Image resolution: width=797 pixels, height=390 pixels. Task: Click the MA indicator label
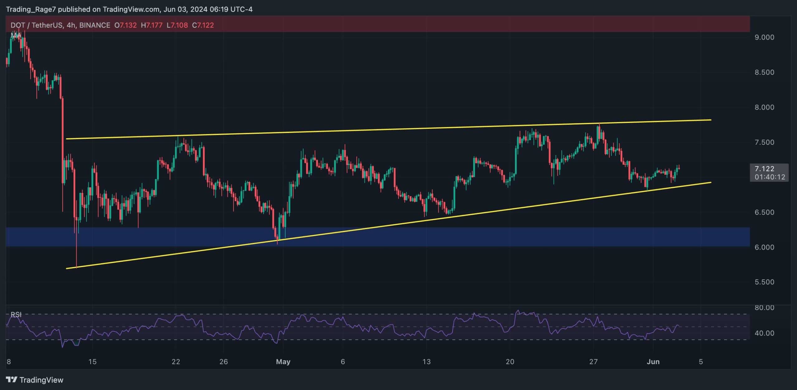(16, 35)
